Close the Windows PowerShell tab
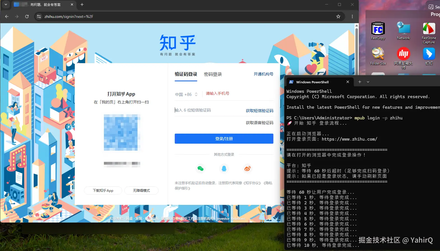440x251 pixels. 348,82
